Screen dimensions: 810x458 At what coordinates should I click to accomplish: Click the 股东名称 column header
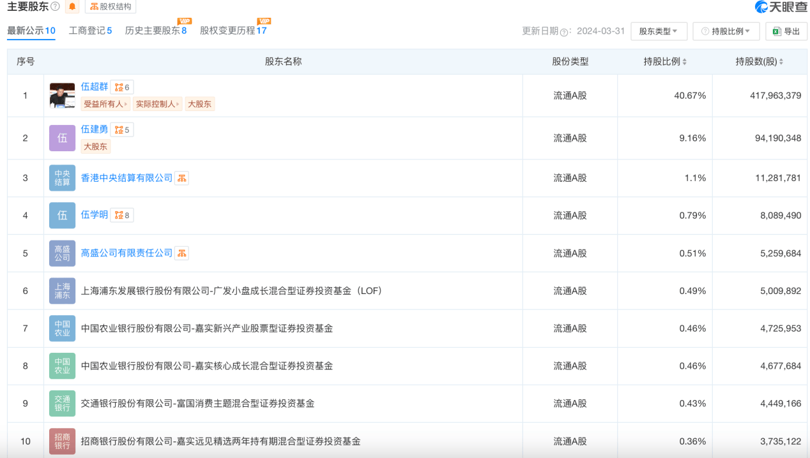pyautogui.click(x=283, y=62)
